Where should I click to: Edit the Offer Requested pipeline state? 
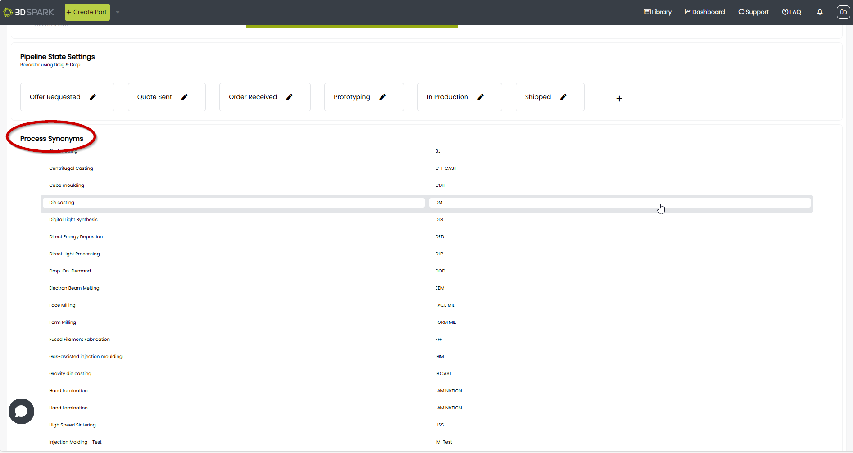93,97
